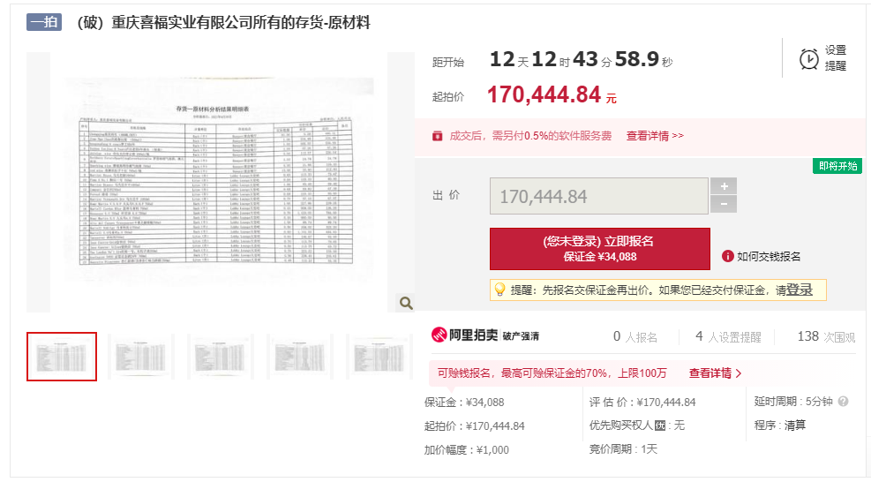The image size is (871, 482).
Task: Click the lightbulb reminder icon
Action: coord(499,290)
